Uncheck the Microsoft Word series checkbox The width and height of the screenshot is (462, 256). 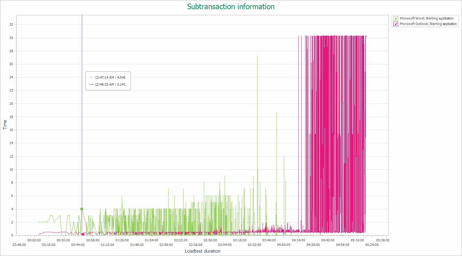(x=396, y=18)
